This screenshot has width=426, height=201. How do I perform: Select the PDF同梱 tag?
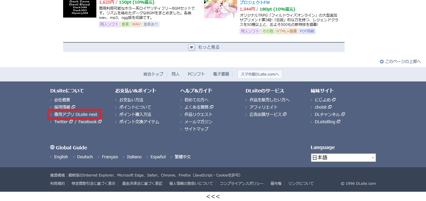click(307, 31)
